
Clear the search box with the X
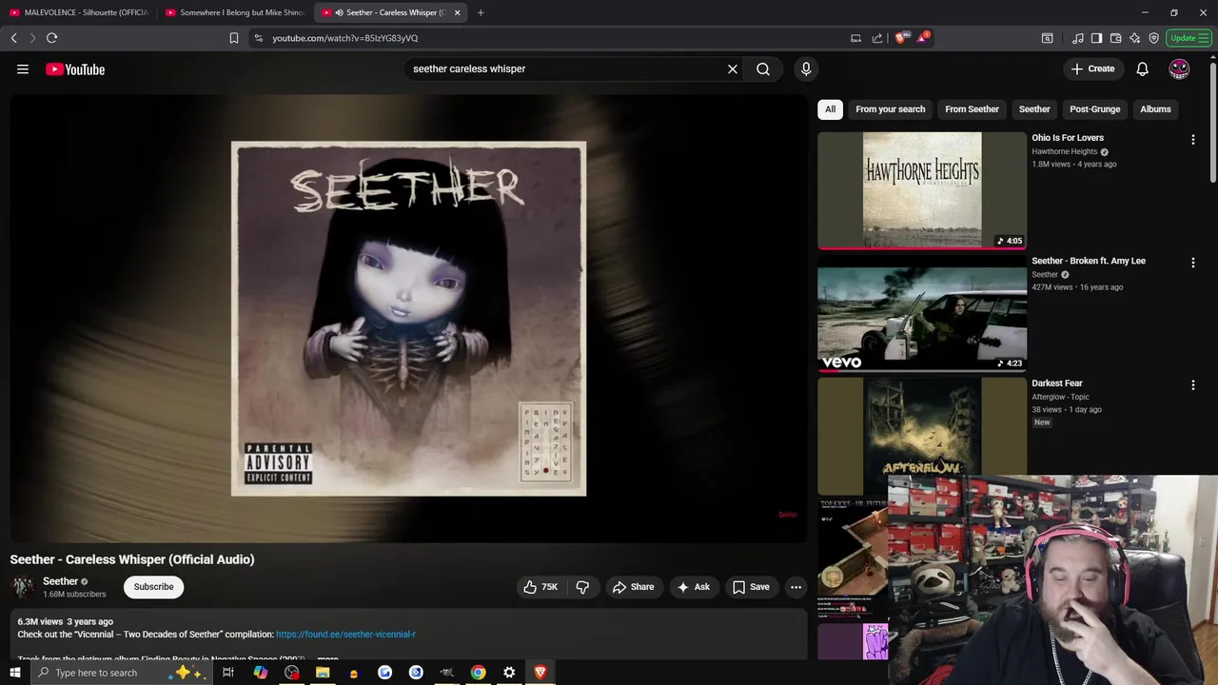tap(733, 68)
